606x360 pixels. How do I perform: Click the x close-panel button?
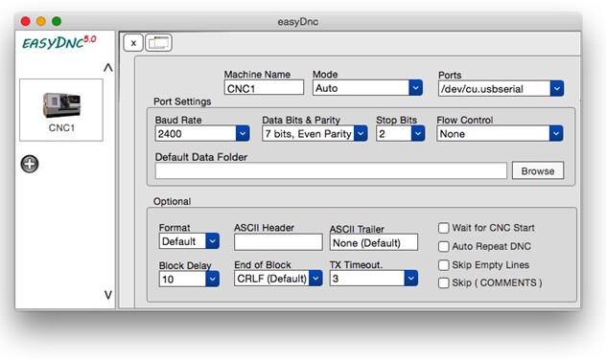pyautogui.click(x=133, y=43)
